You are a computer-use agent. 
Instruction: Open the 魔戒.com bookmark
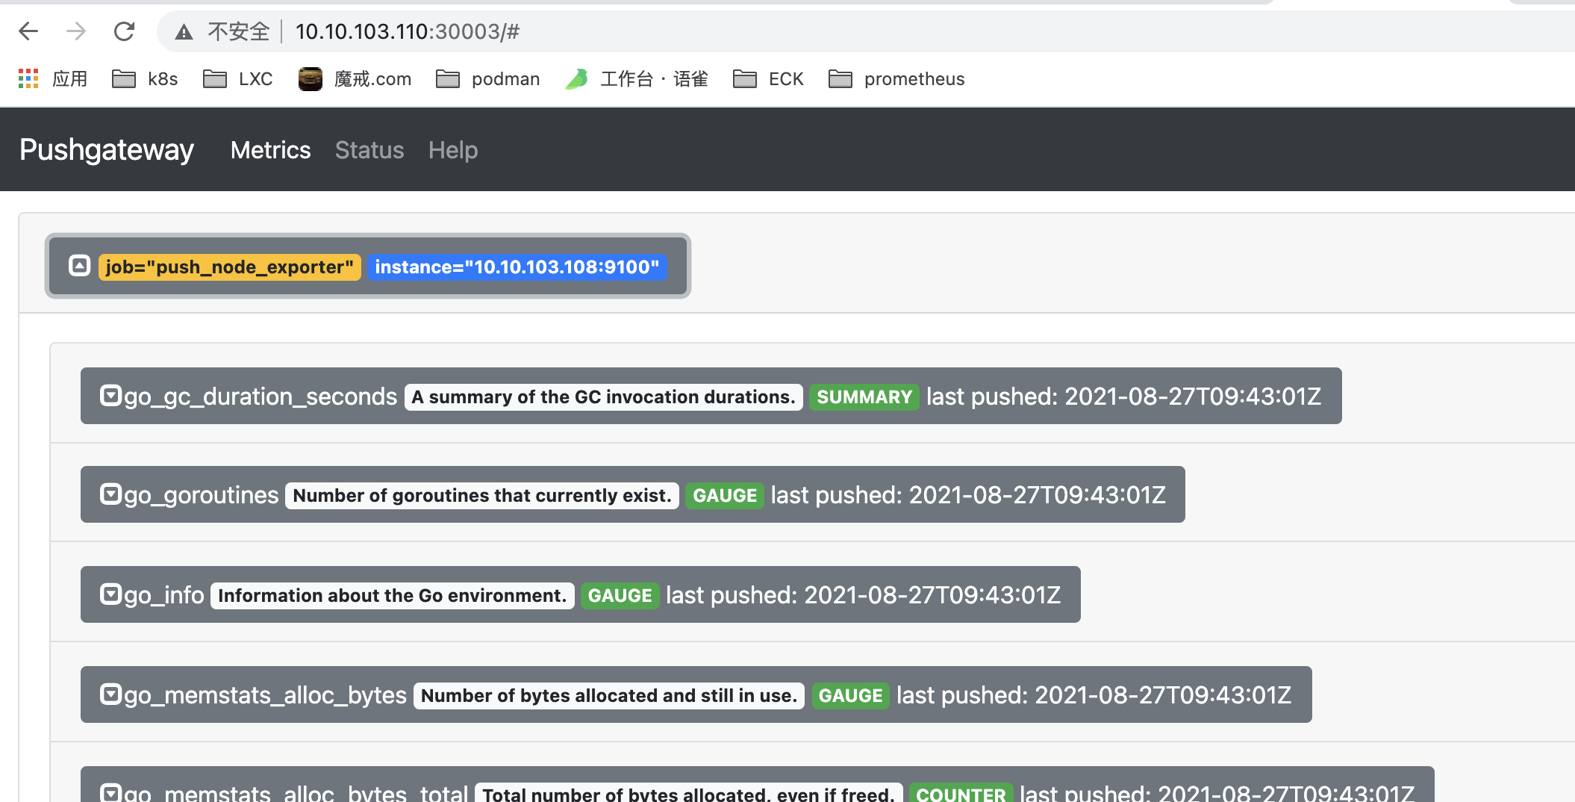coord(355,79)
